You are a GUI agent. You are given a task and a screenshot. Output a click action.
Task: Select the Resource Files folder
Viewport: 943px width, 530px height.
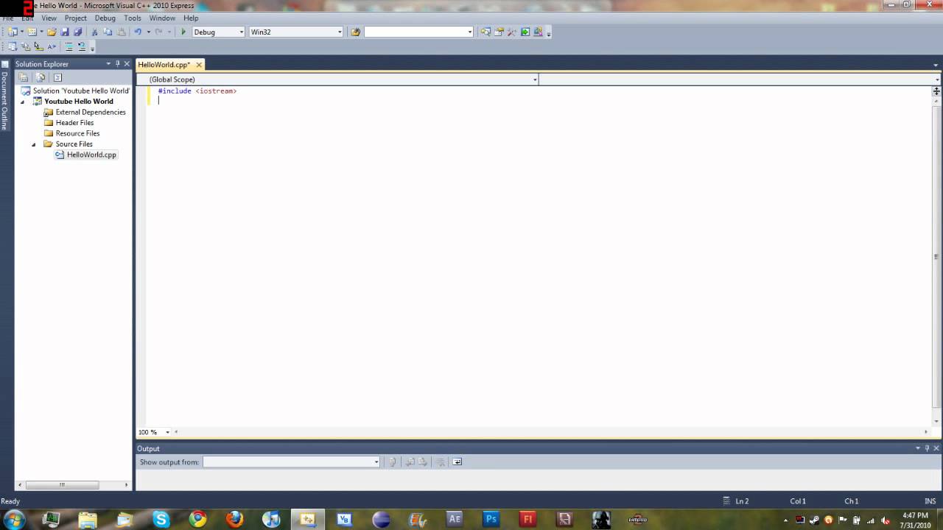pyautogui.click(x=77, y=133)
